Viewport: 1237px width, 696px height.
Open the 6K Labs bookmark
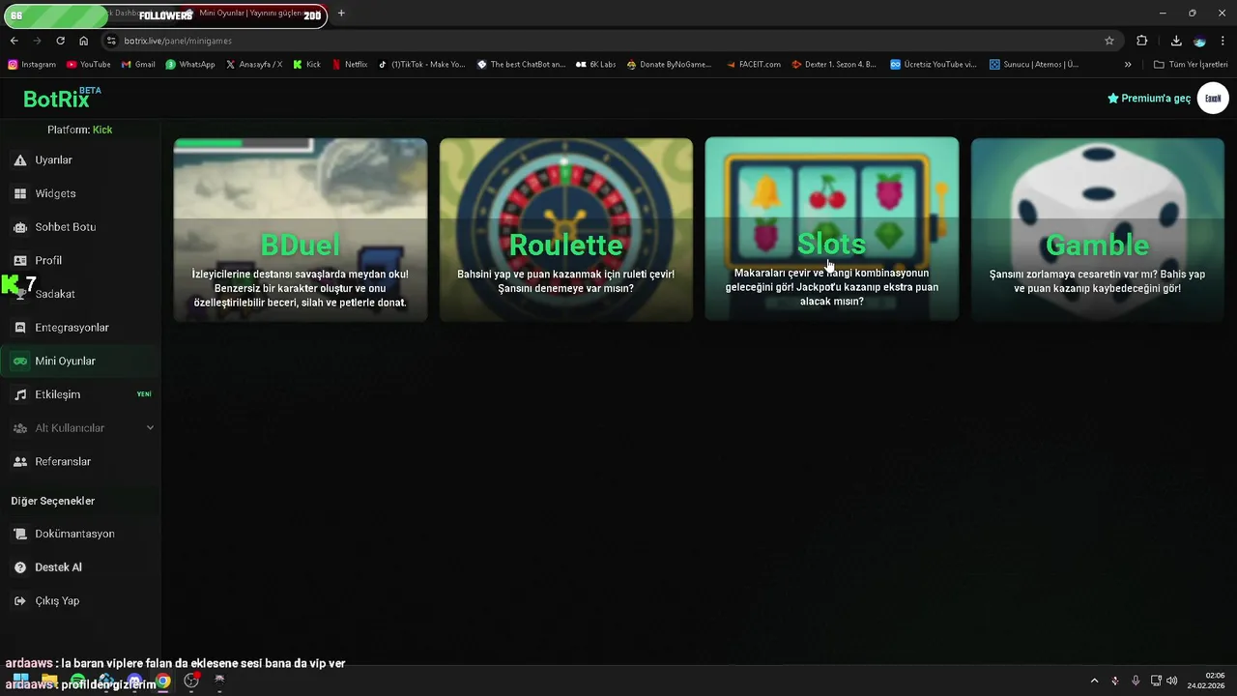pyautogui.click(x=595, y=65)
